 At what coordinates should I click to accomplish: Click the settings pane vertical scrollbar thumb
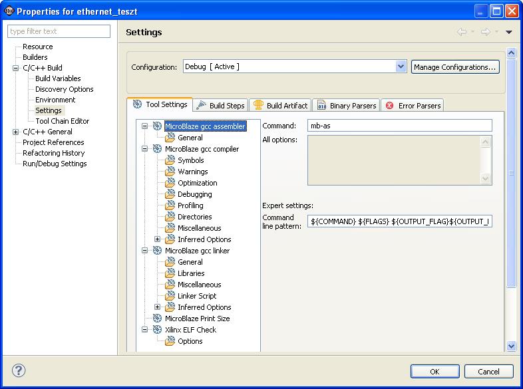[x=511, y=173]
